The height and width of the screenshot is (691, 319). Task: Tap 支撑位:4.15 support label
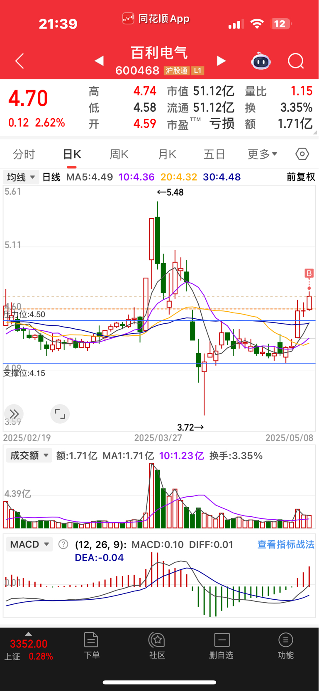pyautogui.click(x=24, y=373)
